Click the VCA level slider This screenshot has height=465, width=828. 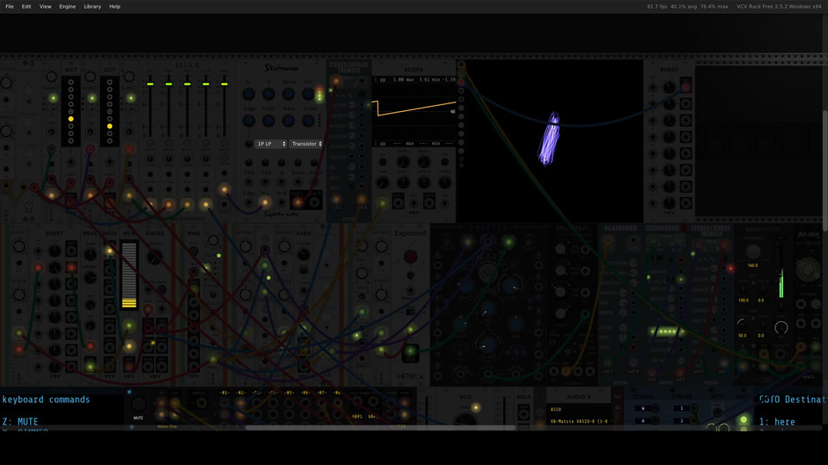(x=129, y=274)
